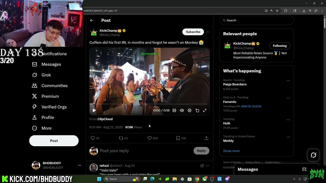Share the post via share icon
This screenshot has width=326, height=183.
(207, 138)
